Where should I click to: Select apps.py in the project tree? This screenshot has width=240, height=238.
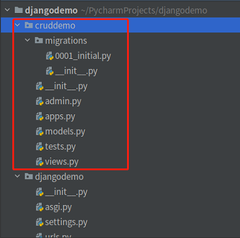[60, 117]
